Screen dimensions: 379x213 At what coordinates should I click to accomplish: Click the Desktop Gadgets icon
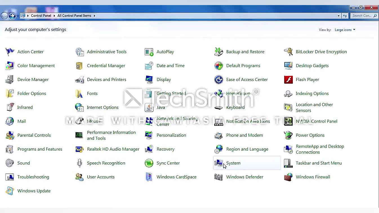click(x=288, y=66)
